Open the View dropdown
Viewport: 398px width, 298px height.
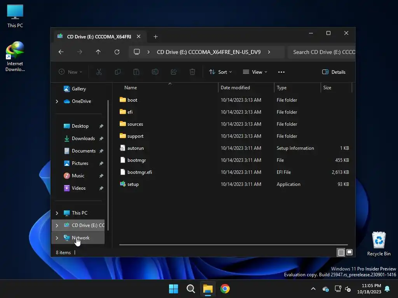[255, 72]
